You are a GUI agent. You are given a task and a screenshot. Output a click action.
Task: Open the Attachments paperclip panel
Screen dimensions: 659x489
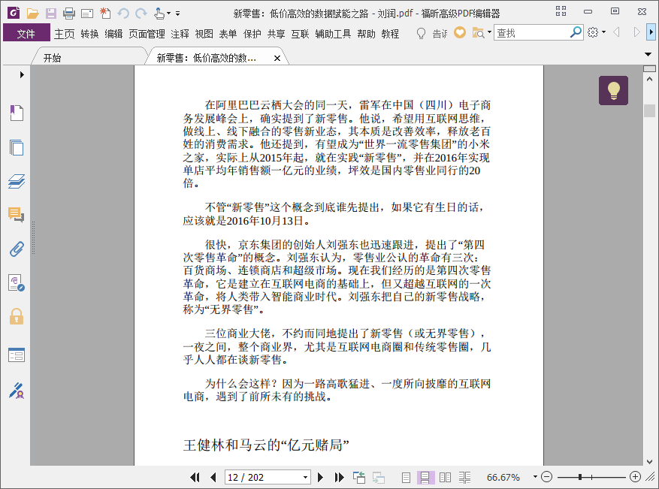pyautogui.click(x=17, y=249)
